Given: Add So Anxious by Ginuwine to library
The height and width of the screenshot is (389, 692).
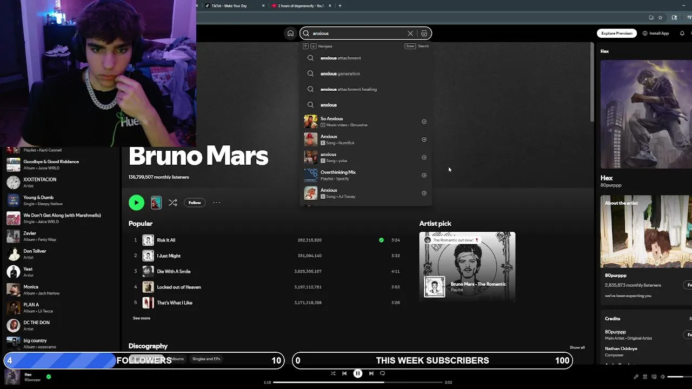Looking at the screenshot, I should click(424, 122).
